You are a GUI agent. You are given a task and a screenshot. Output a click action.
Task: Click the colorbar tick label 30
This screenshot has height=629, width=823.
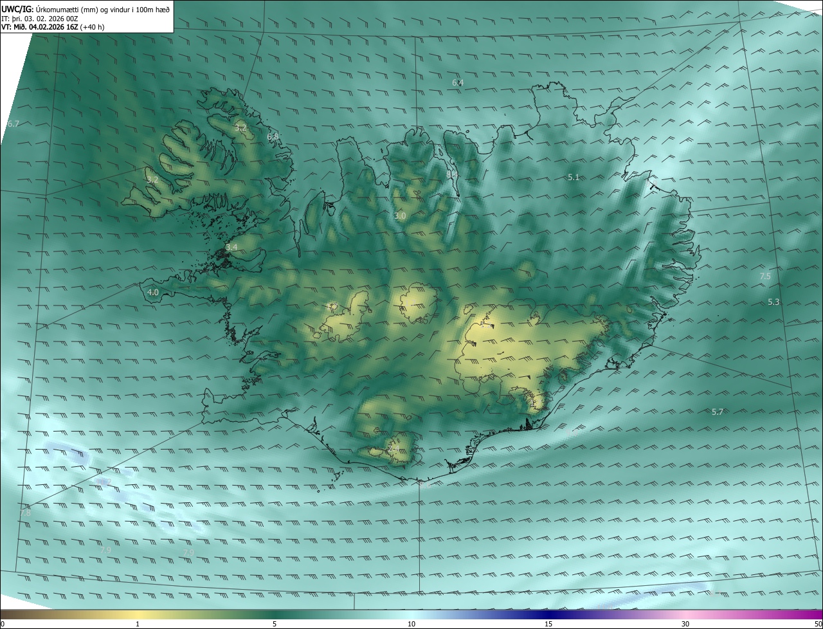(x=685, y=624)
